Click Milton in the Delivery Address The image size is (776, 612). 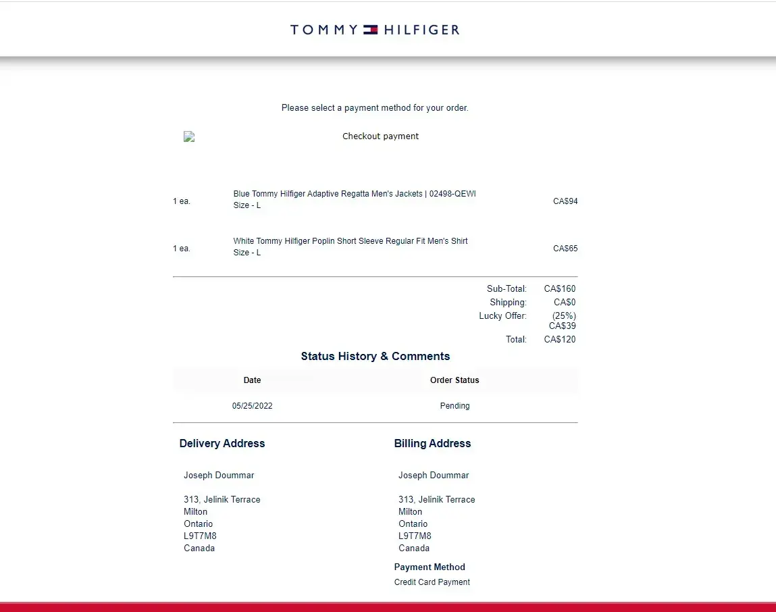click(x=195, y=511)
